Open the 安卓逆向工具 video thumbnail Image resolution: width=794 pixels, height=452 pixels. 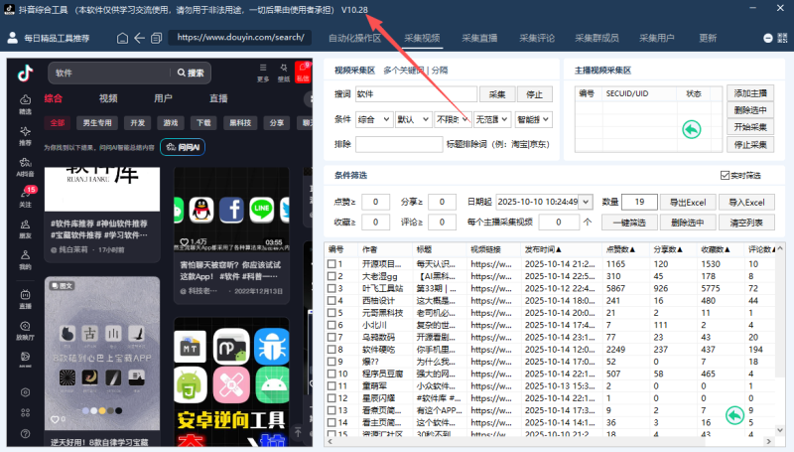tap(231, 381)
